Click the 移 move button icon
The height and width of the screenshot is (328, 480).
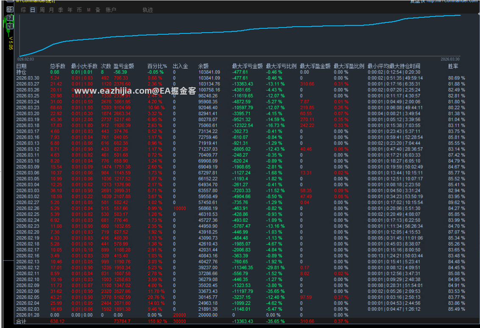tap(10, 9)
